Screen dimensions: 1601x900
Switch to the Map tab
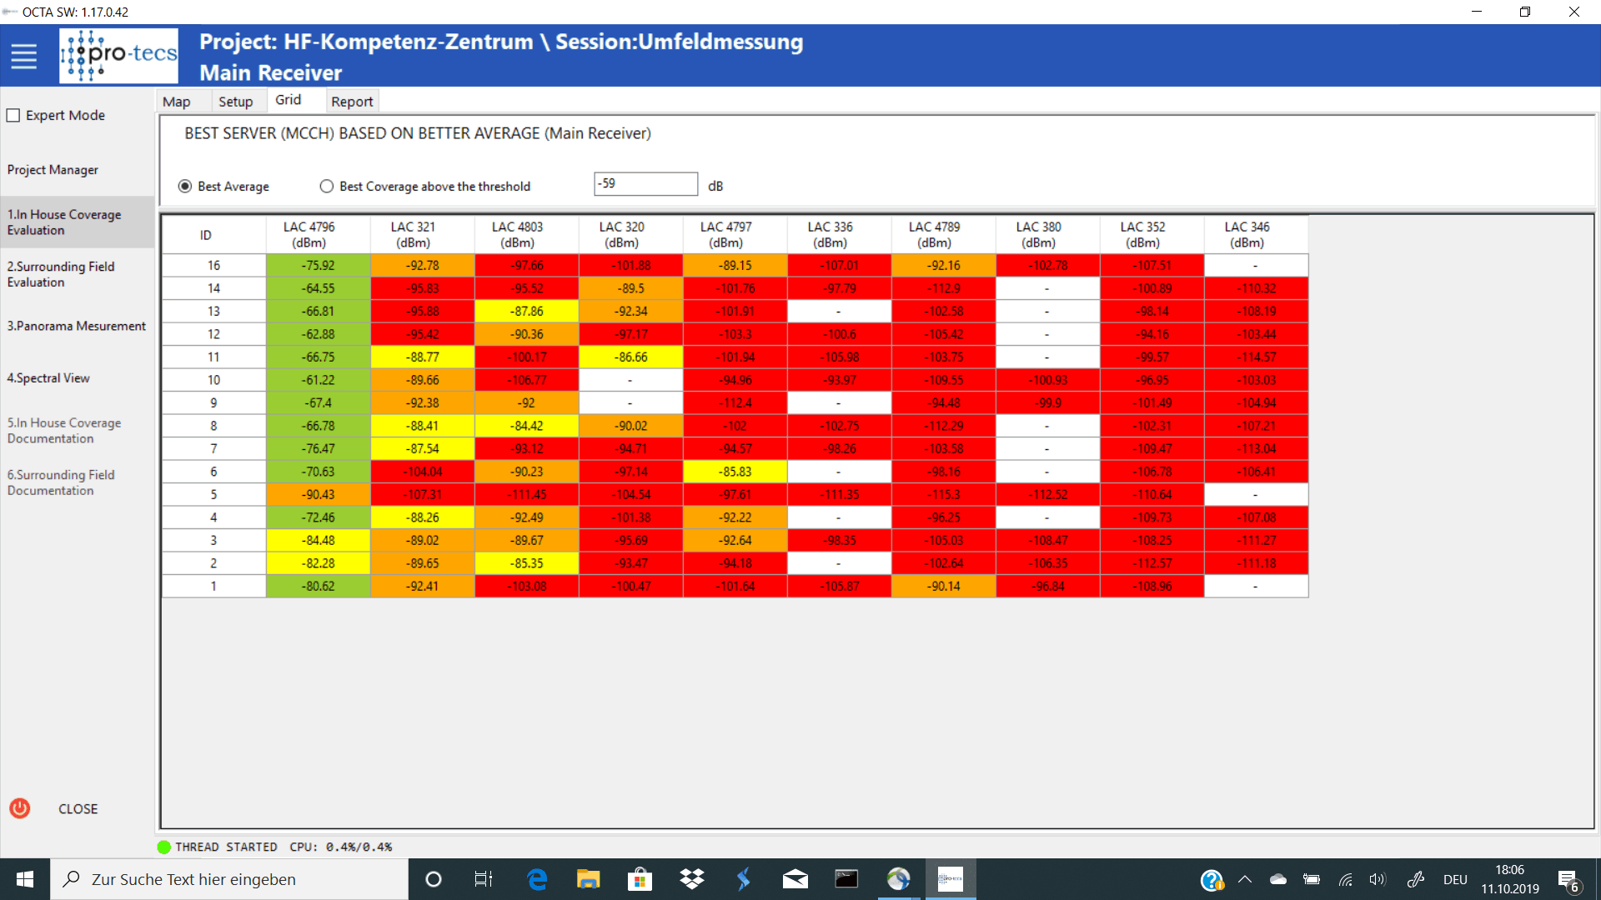coord(176,102)
